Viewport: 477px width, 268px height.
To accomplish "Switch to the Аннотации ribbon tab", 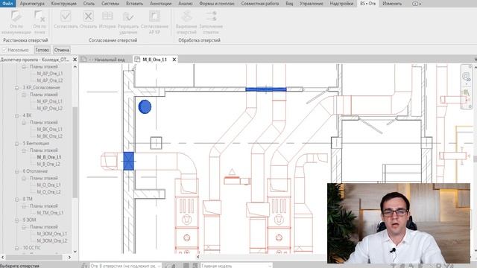I will click(x=161, y=4).
